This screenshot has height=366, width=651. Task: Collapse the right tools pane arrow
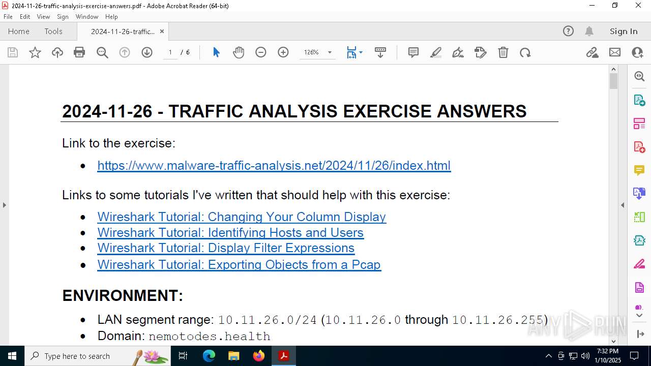point(623,205)
